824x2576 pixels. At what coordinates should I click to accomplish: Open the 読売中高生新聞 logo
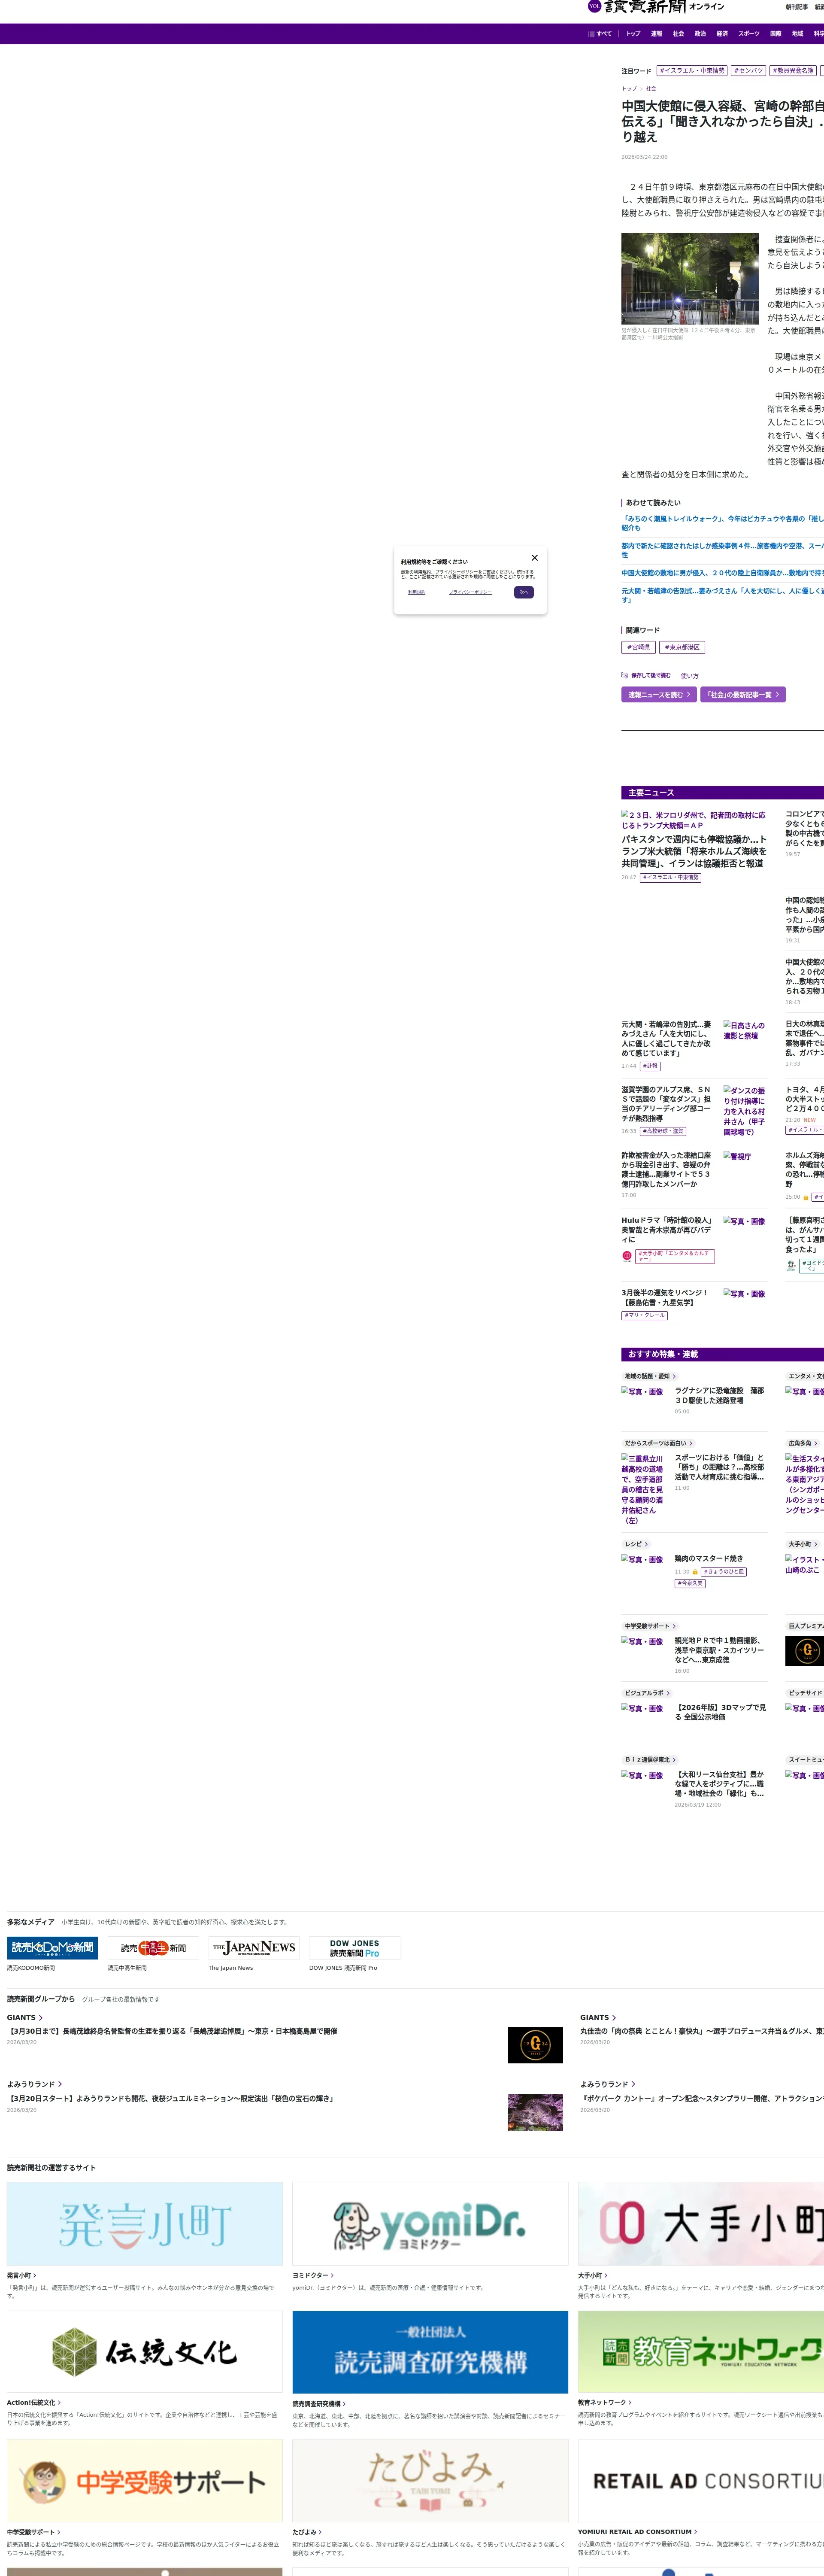pos(153,1947)
